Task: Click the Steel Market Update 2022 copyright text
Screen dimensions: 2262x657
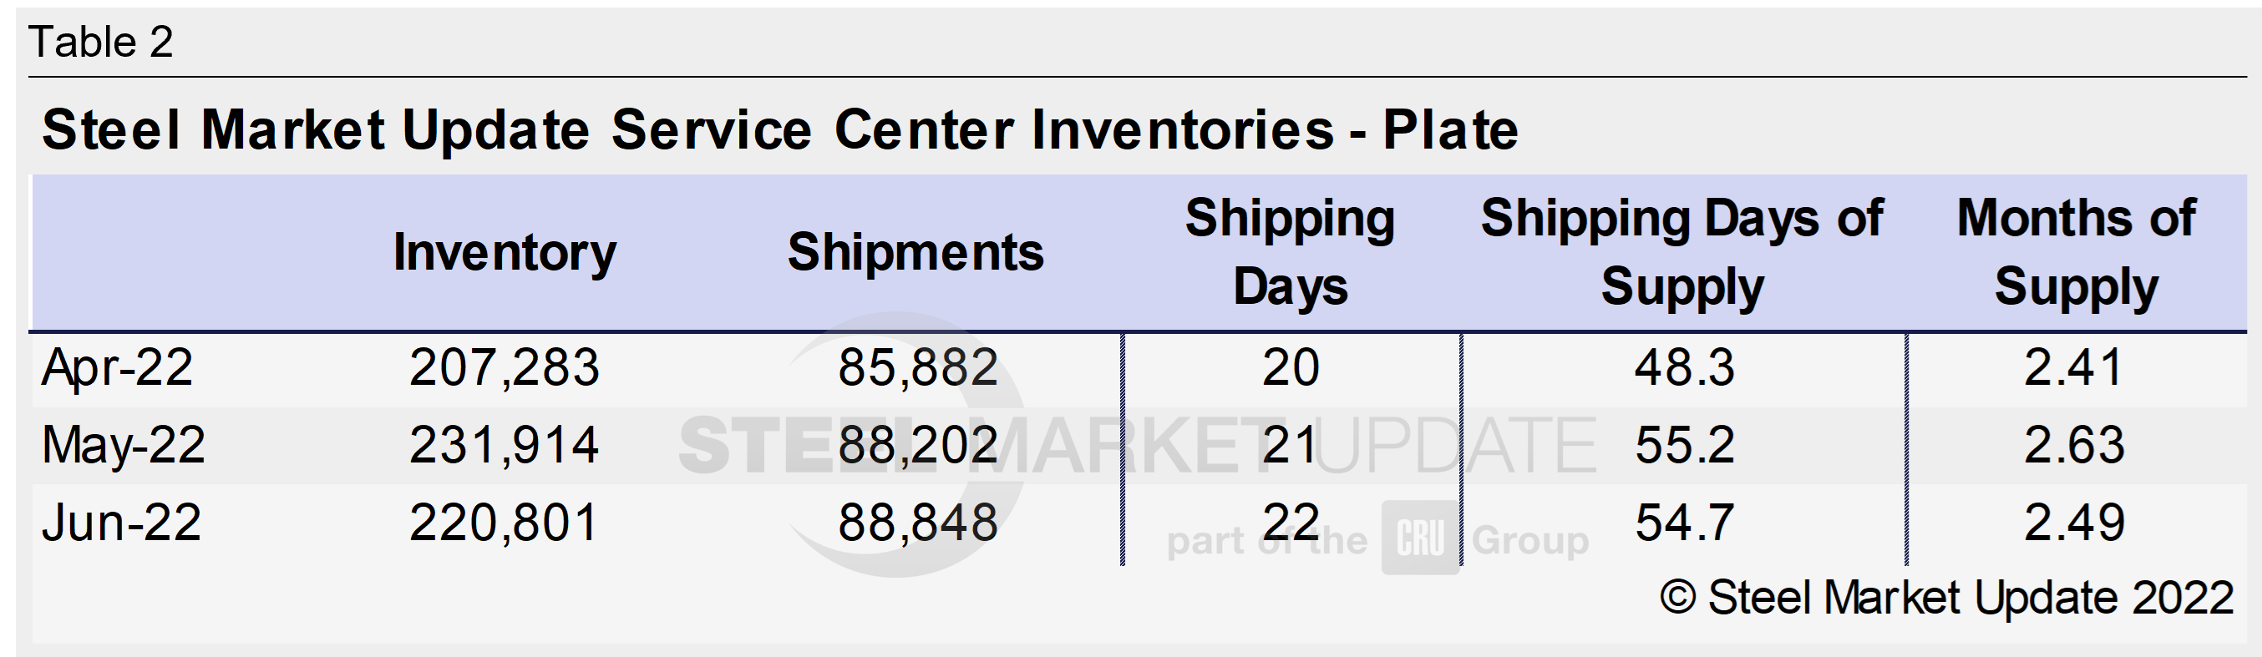Action: tap(1946, 599)
